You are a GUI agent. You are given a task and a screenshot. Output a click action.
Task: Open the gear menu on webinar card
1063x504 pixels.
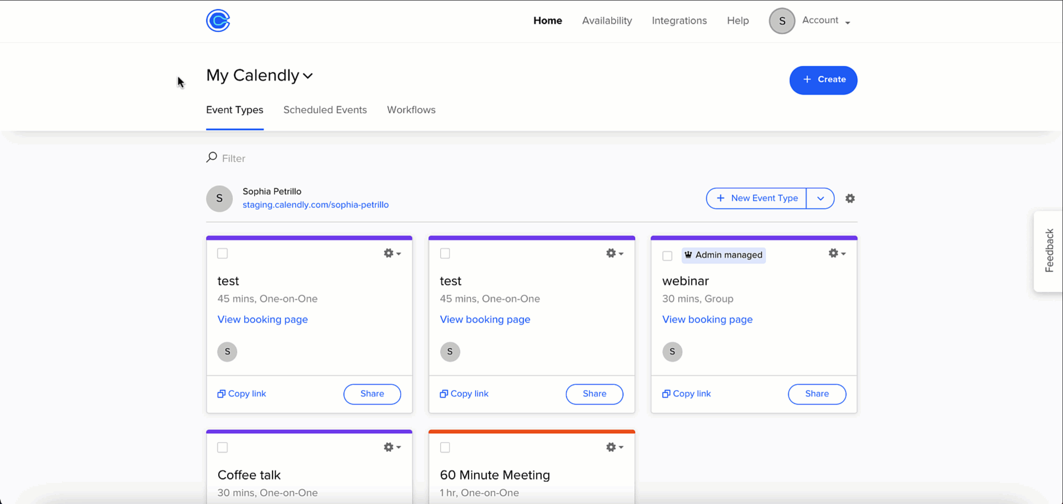point(837,253)
